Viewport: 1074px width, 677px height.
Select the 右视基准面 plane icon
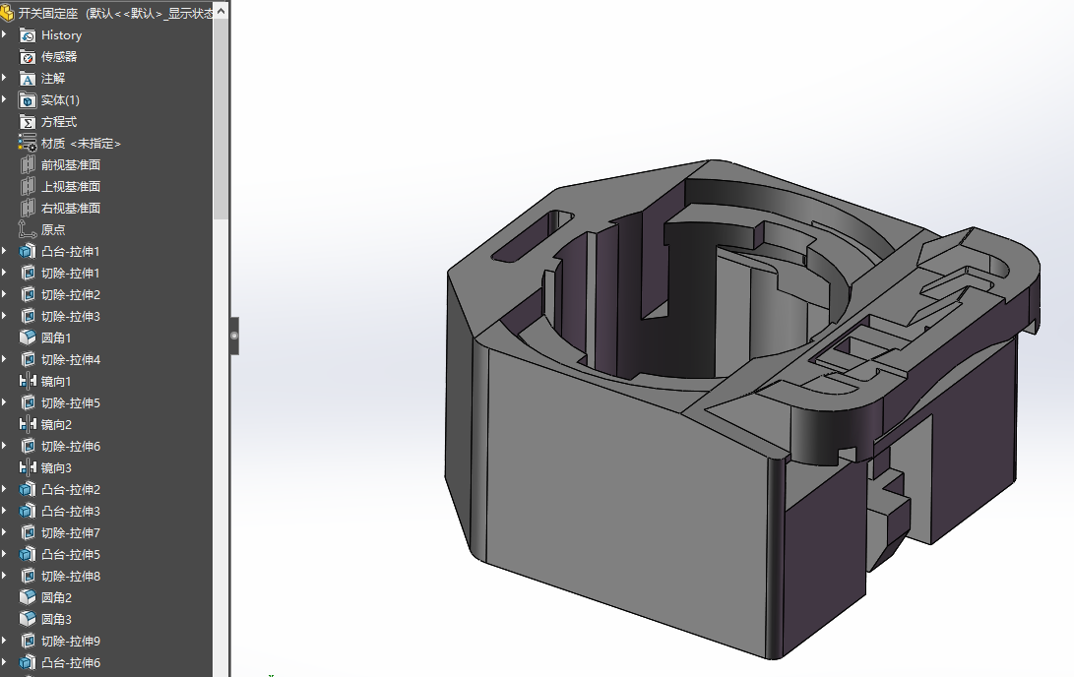pyautogui.click(x=28, y=208)
